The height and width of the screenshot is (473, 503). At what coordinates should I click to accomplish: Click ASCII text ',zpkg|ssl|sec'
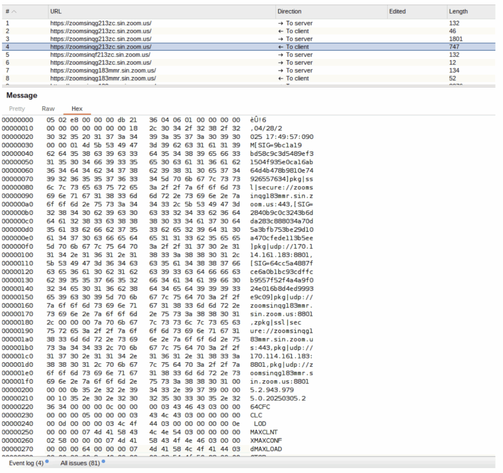276,322
